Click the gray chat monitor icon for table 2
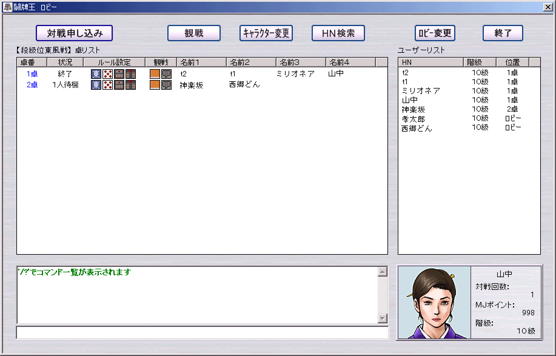Image resolution: width=556 pixels, height=356 pixels. pyautogui.click(x=166, y=85)
